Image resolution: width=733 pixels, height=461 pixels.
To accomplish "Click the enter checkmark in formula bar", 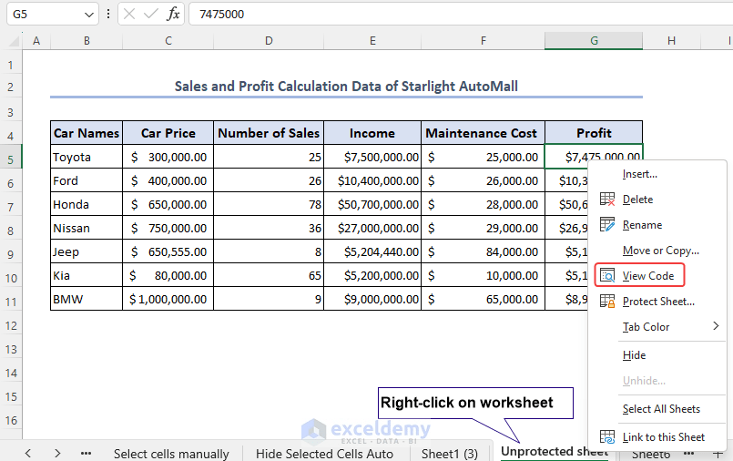I will (x=150, y=14).
